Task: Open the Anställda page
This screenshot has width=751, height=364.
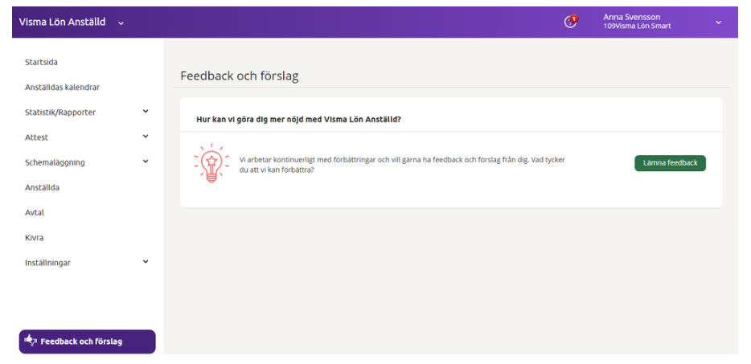Action: tap(42, 188)
